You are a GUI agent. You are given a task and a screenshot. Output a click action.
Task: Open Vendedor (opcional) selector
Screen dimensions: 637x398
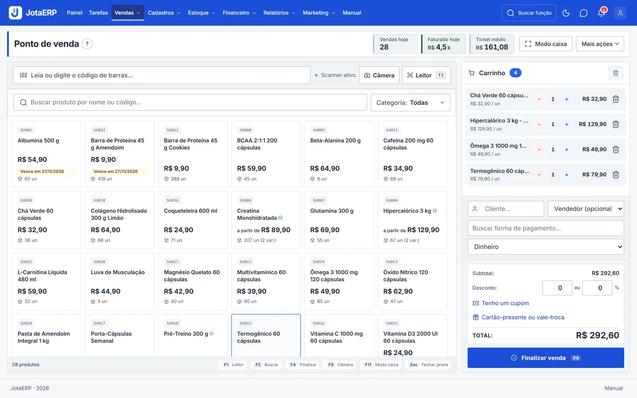click(586, 209)
